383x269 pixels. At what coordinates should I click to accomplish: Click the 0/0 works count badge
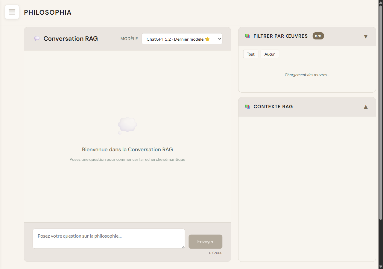318,36
